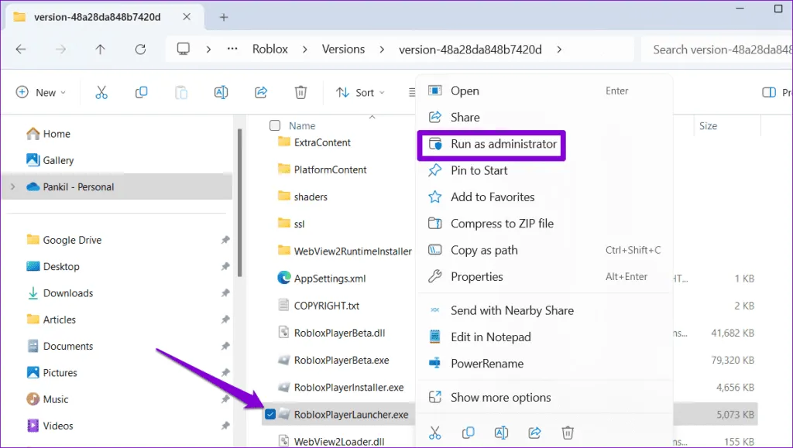Expand the Pankil - Personal tree node
Image resolution: width=793 pixels, height=448 pixels.
(x=12, y=187)
